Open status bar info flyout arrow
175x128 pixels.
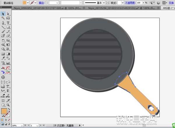[80, 125]
